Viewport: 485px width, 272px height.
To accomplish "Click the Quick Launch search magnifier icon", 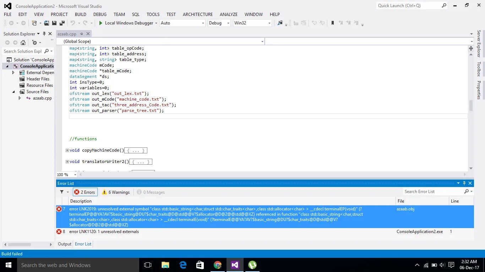I will pyautogui.click(x=444, y=5).
